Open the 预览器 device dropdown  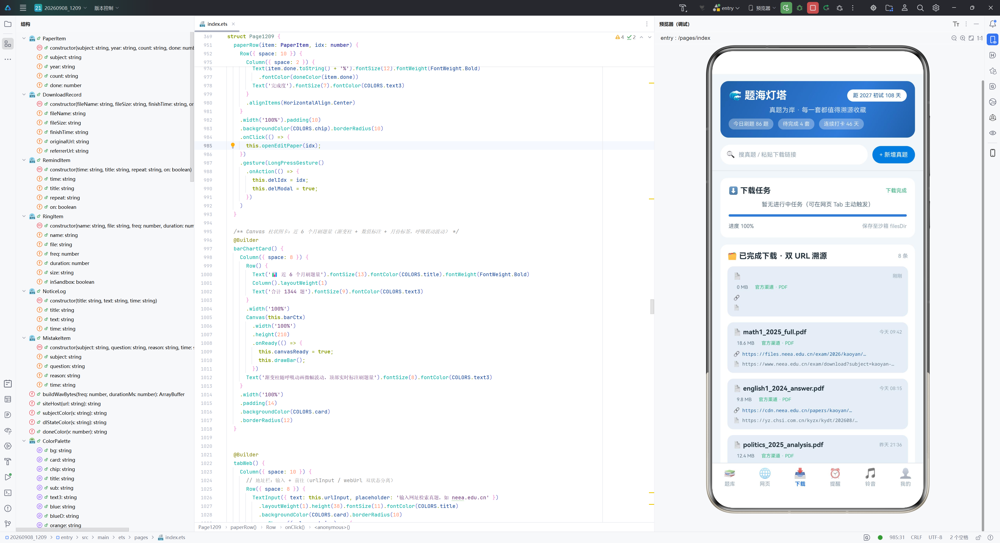coord(762,8)
